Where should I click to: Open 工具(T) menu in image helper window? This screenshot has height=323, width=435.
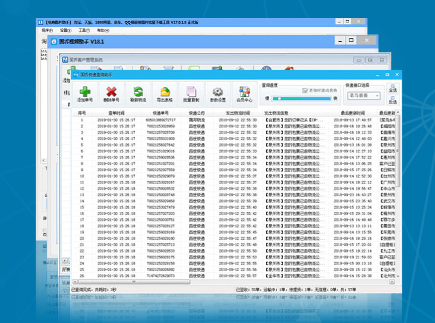coord(84,30)
